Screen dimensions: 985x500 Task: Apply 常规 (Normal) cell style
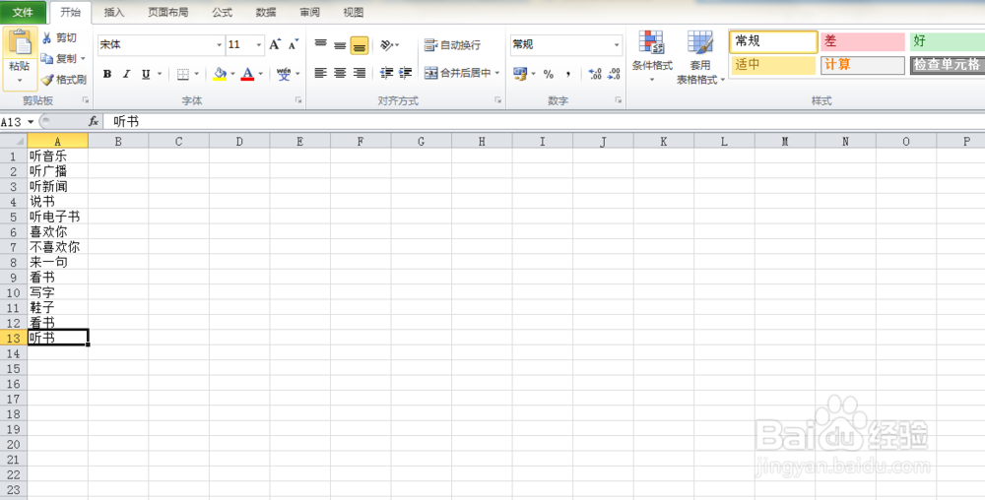pos(773,42)
